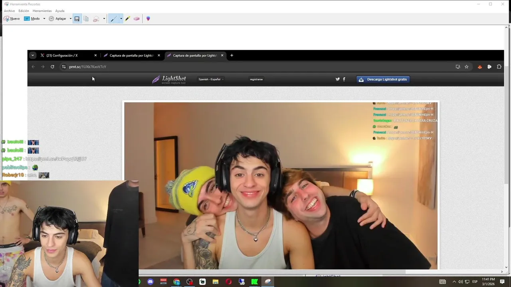Viewport: 511px width, 287px height.
Task: Close the active Lightshot capture tab
Action: pyautogui.click(x=222, y=55)
